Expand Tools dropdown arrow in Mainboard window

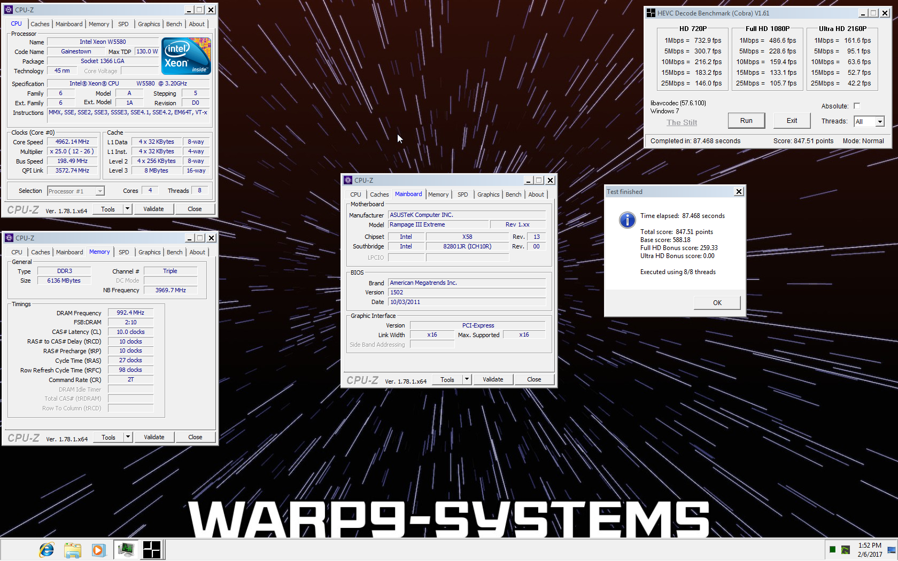pos(467,379)
